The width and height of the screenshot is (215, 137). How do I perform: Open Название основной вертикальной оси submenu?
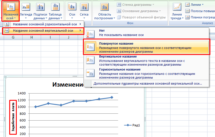click(43, 31)
